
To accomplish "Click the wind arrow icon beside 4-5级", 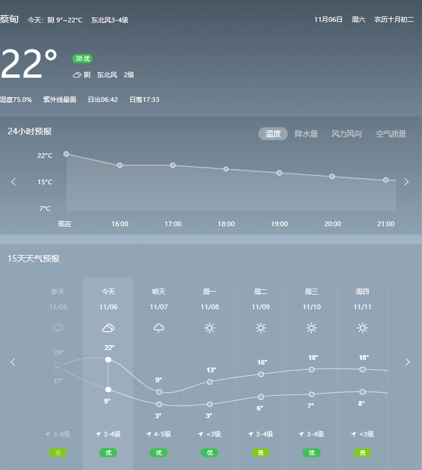I will (148, 433).
